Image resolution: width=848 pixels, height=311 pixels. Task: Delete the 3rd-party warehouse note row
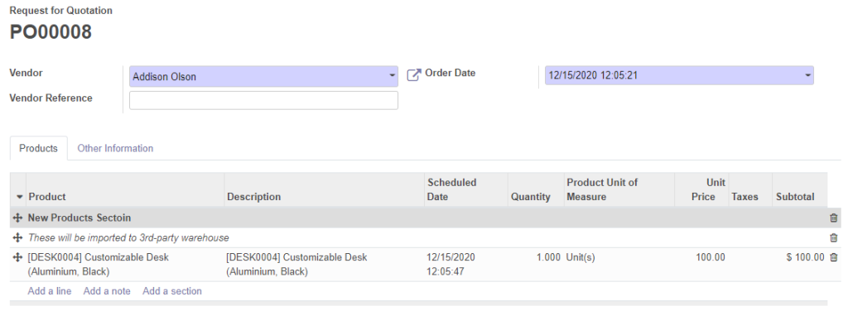click(833, 237)
